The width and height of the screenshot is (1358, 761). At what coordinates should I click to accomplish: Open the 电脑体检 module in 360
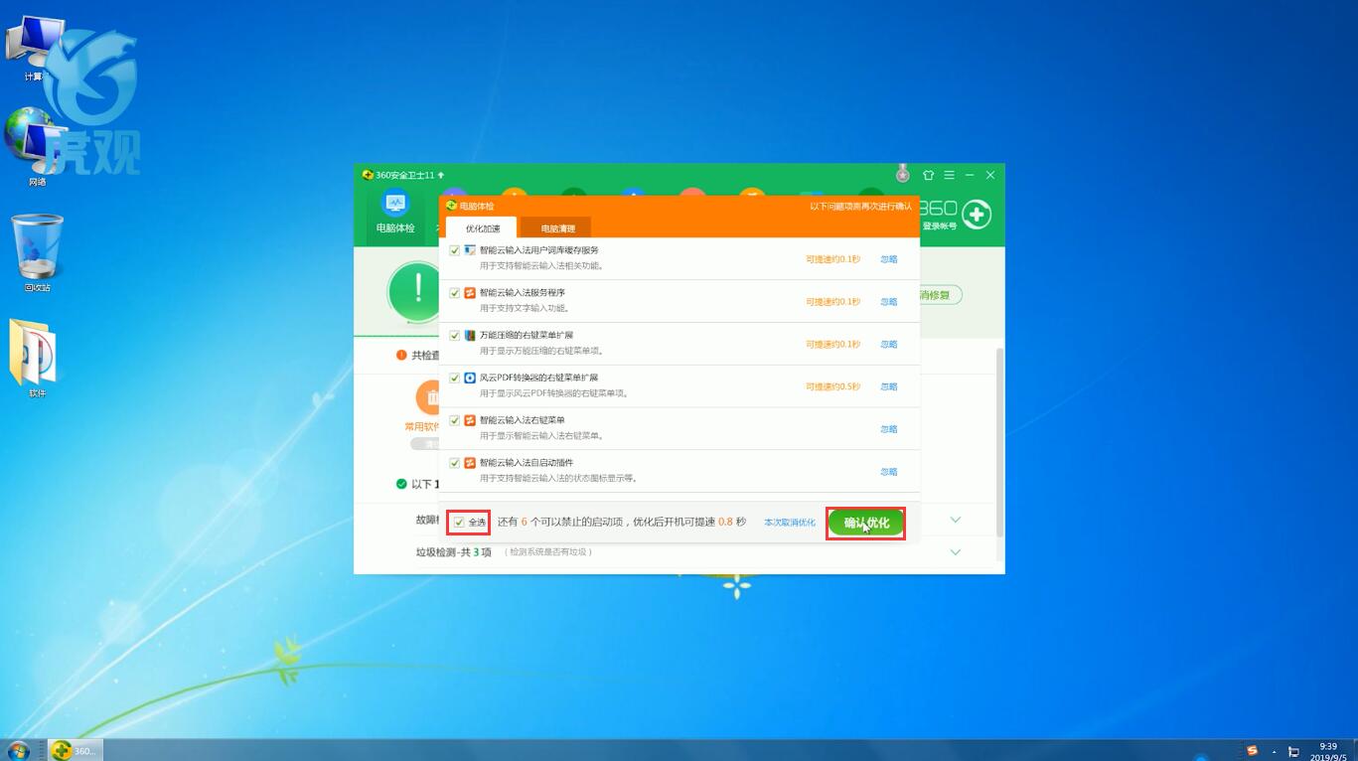(395, 214)
